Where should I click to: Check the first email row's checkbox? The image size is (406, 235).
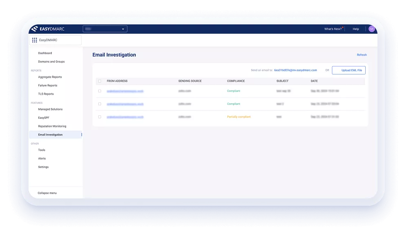pyautogui.click(x=99, y=91)
